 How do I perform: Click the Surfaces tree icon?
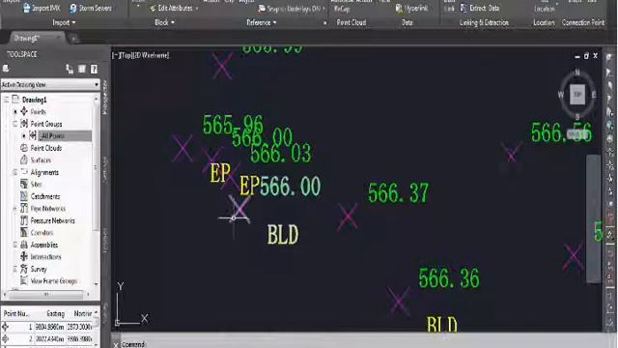pyautogui.click(x=24, y=159)
